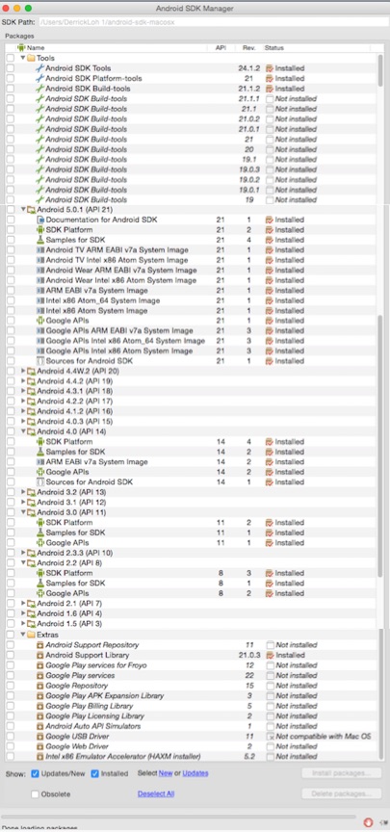Collapse the Android 5.0.1 (API 21) group
The height and width of the screenshot is (832, 390).
pyautogui.click(x=23, y=210)
